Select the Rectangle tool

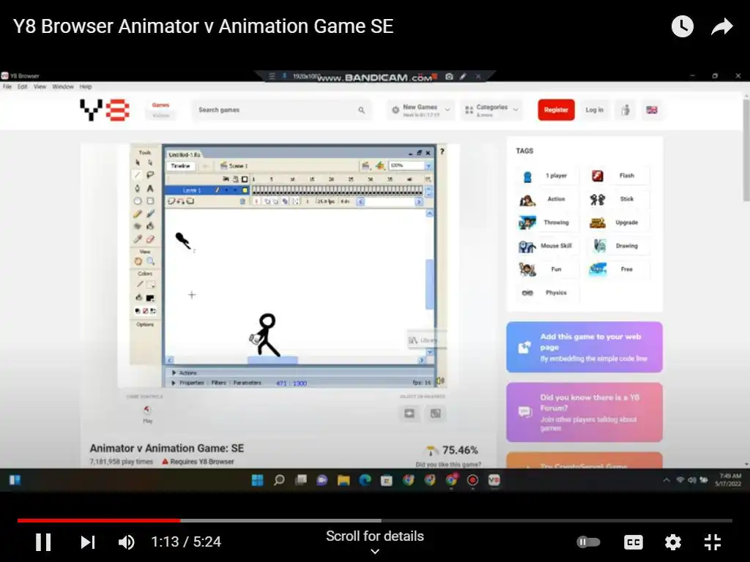click(x=150, y=201)
